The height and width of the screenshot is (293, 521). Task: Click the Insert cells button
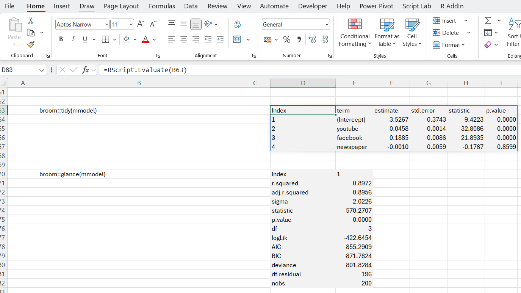445,21
